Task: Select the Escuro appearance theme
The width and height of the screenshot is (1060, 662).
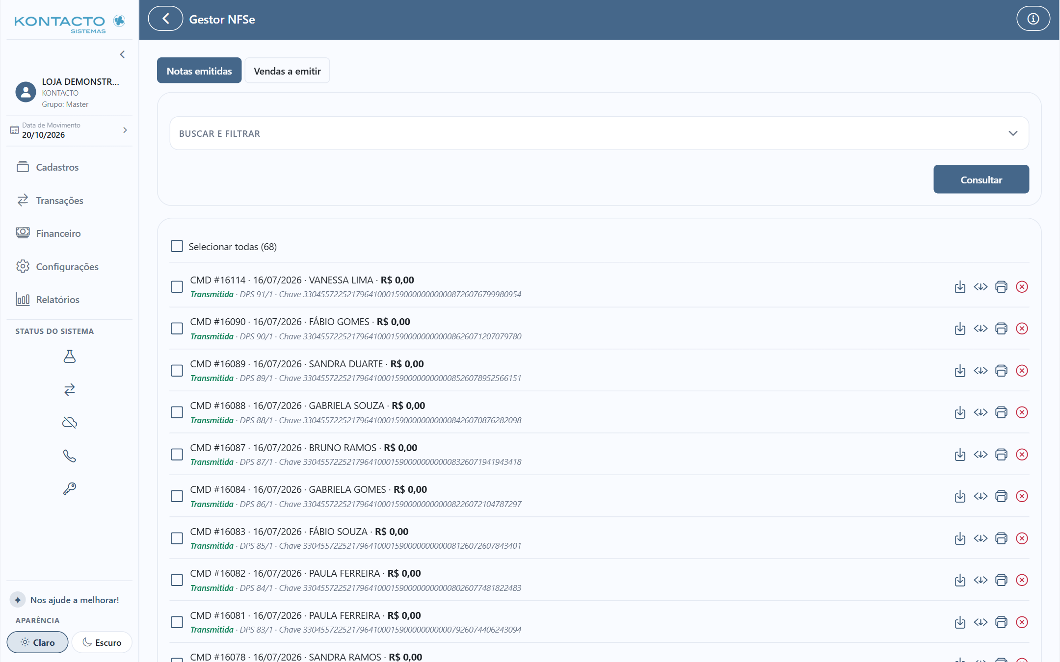Action: (x=102, y=642)
